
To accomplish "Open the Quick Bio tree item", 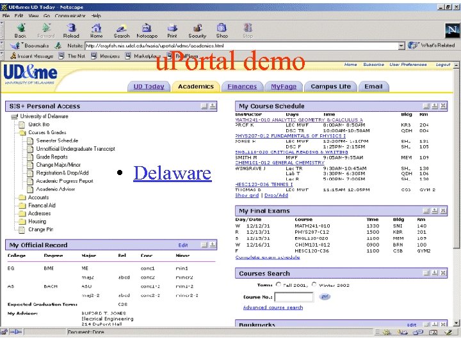I will click(x=39, y=125).
